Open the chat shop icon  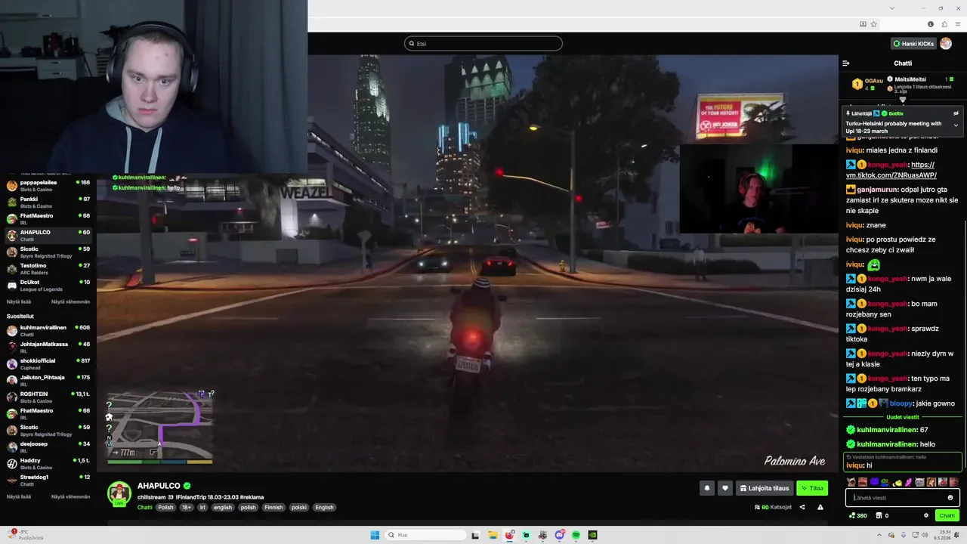coord(879,516)
